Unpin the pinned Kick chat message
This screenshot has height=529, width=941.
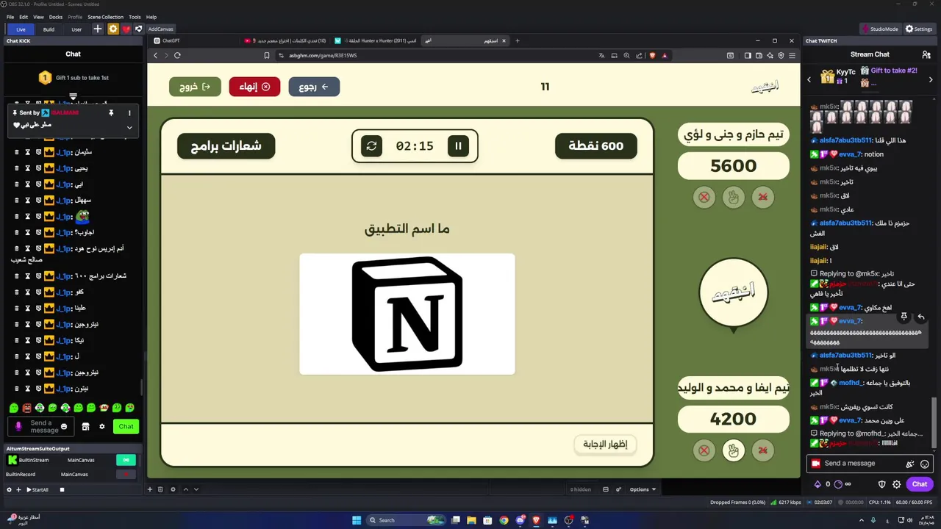point(111,113)
